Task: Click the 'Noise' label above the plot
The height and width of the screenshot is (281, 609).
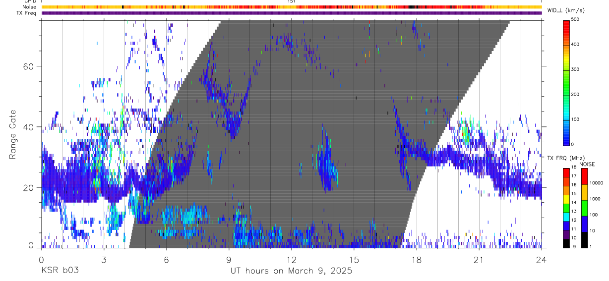Action: pos(29,7)
